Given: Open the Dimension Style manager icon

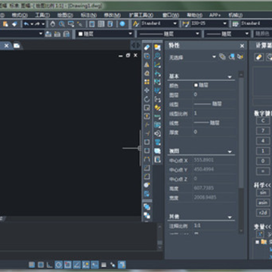Looking at the screenshot, I should (x=186, y=24).
